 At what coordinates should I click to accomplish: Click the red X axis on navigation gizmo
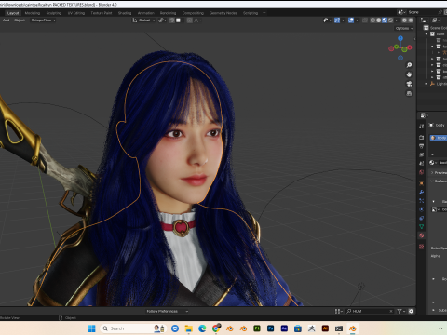pos(410,47)
